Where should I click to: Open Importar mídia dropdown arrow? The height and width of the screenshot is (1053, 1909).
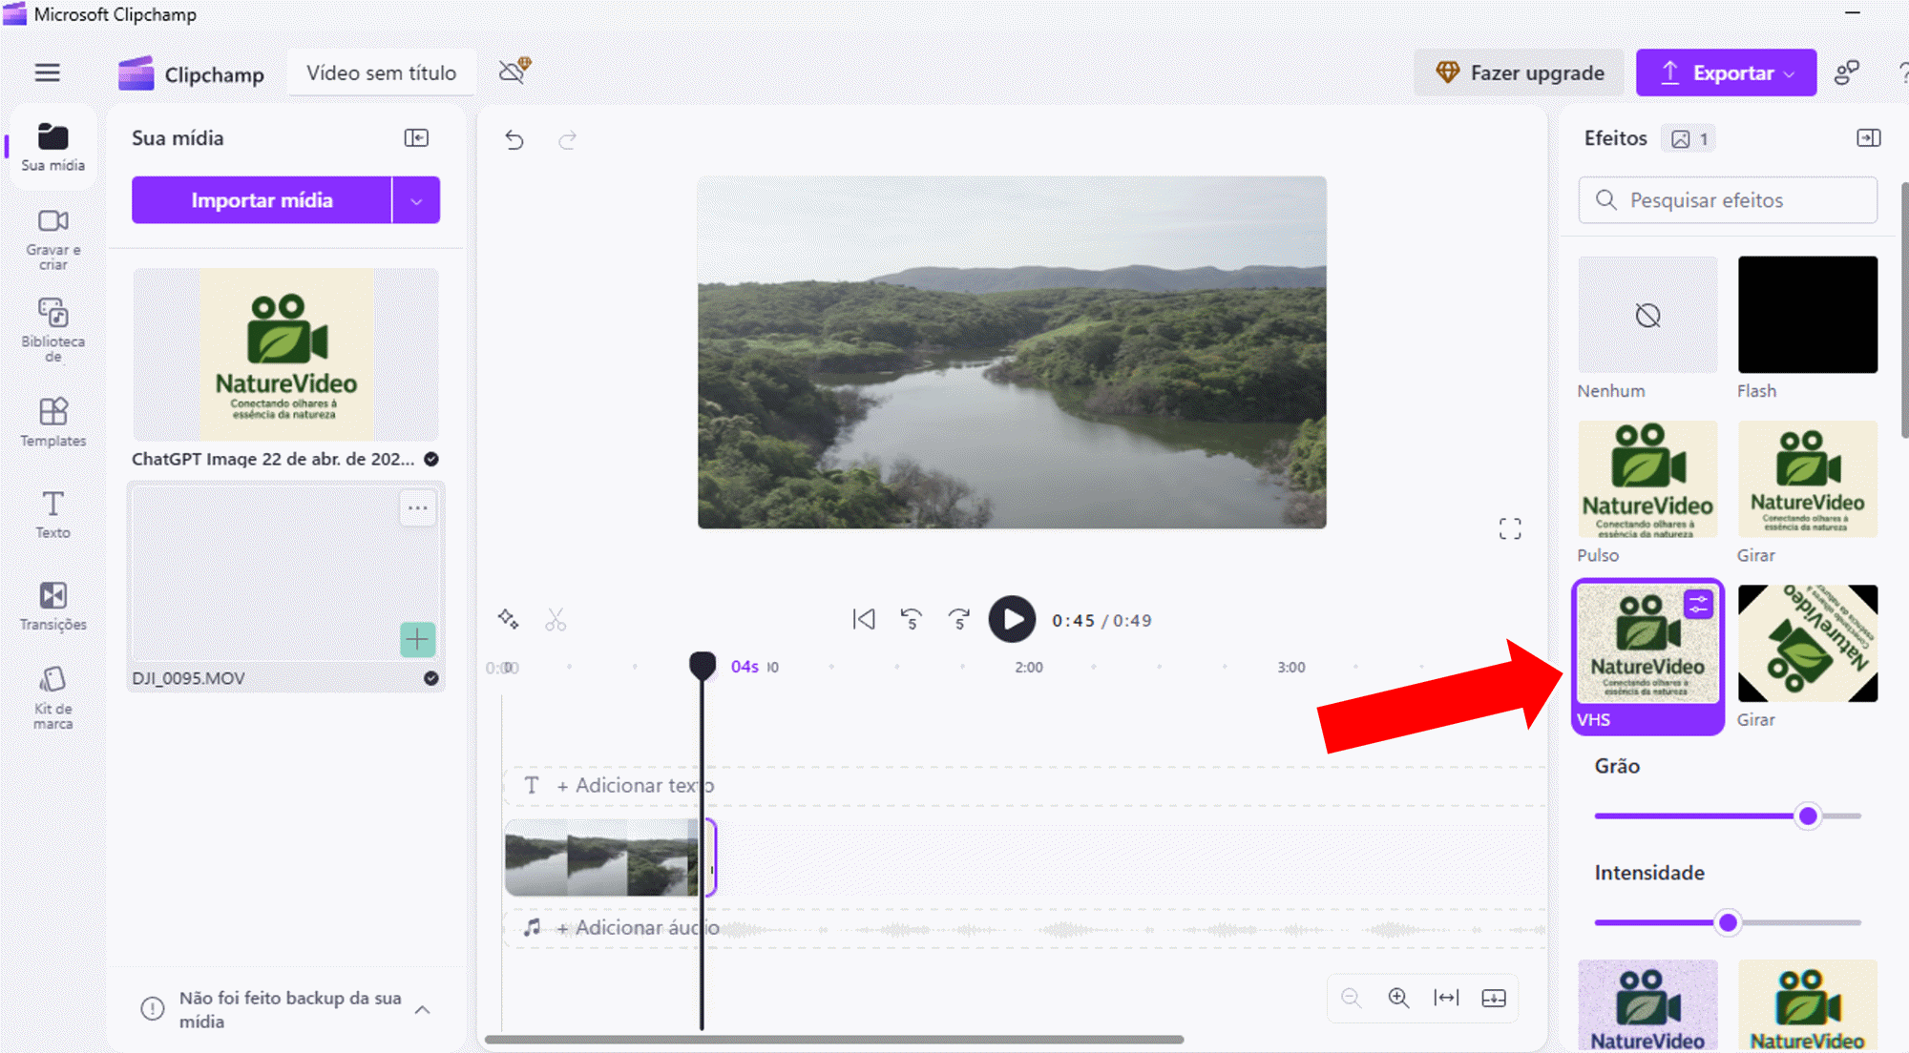[x=416, y=200]
